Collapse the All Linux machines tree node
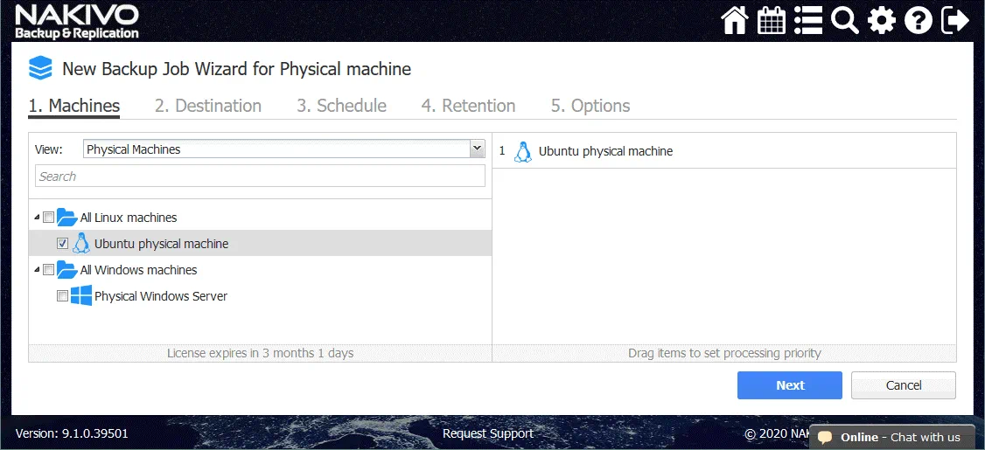Viewport: 985px width, 450px height. coord(36,218)
